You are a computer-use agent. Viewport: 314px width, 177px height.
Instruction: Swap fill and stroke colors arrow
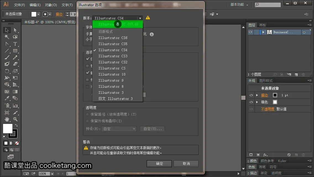coord(16,125)
